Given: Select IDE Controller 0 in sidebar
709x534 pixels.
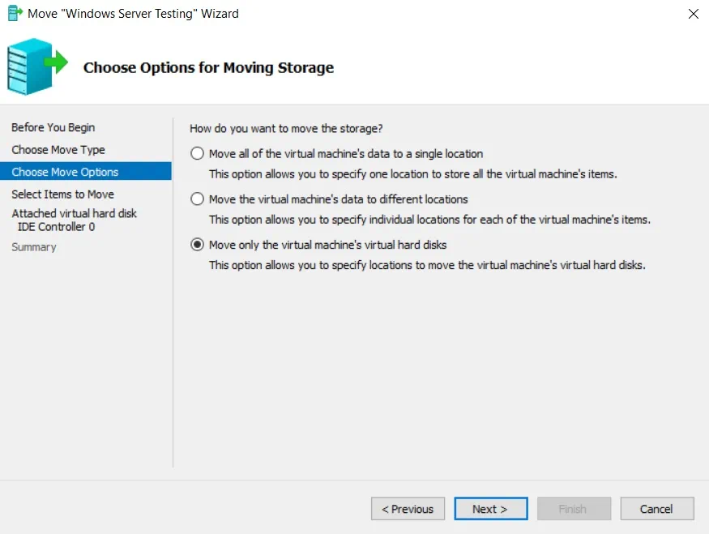Looking at the screenshot, I should pyautogui.click(x=56, y=227).
